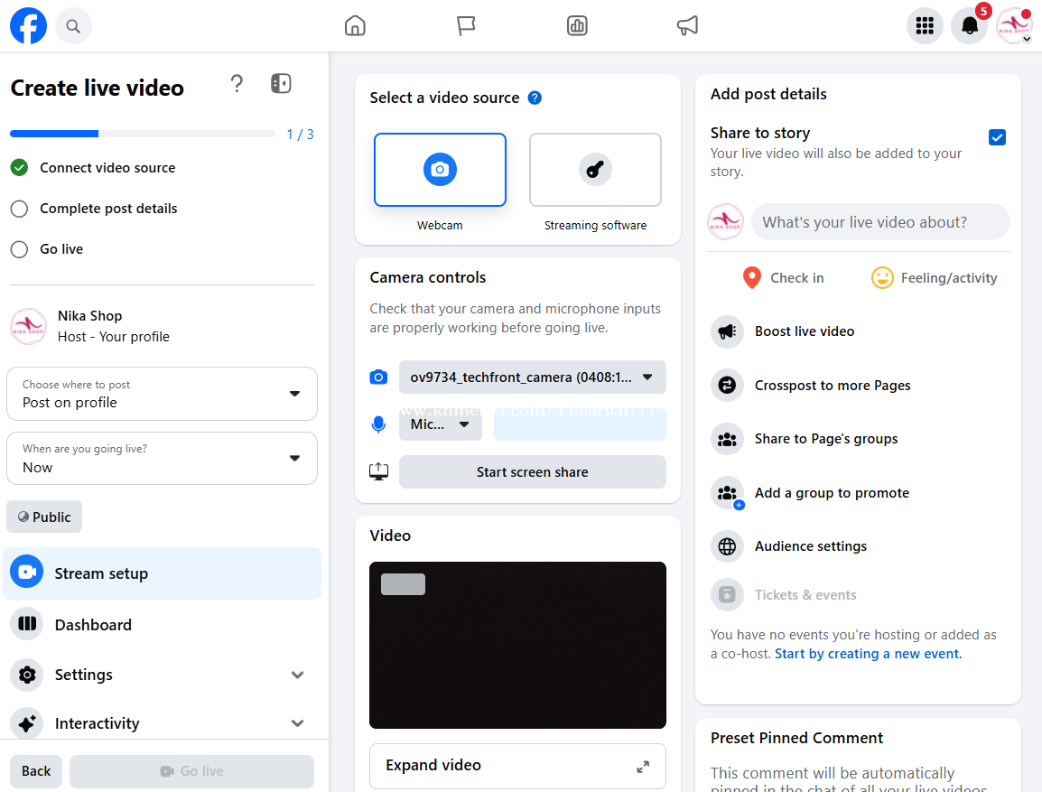This screenshot has width=1042, height=792.
Task: Click the live video description input field
Action: click(x=879, y=222)
